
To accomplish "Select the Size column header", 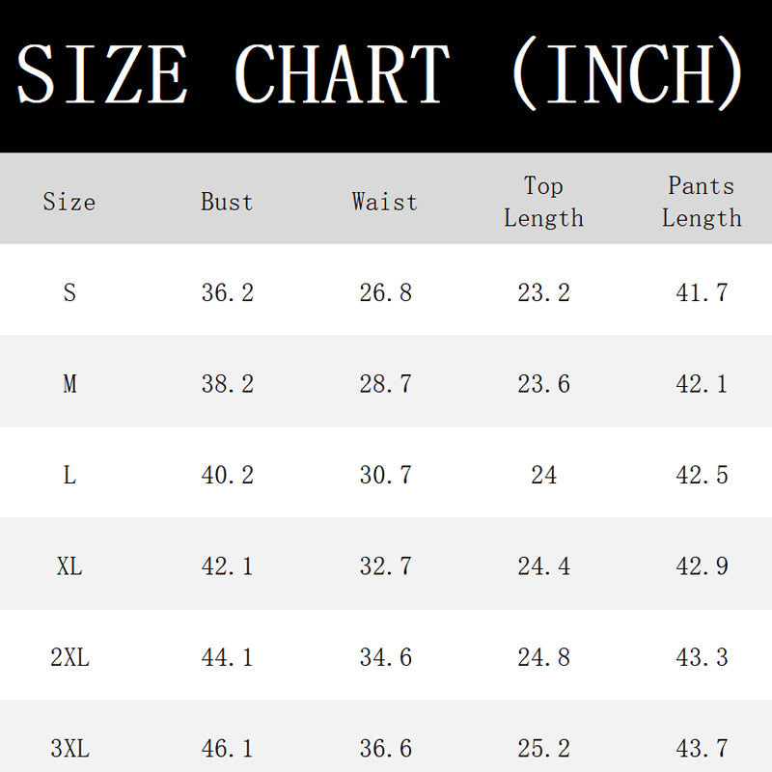I will [69, 202].
